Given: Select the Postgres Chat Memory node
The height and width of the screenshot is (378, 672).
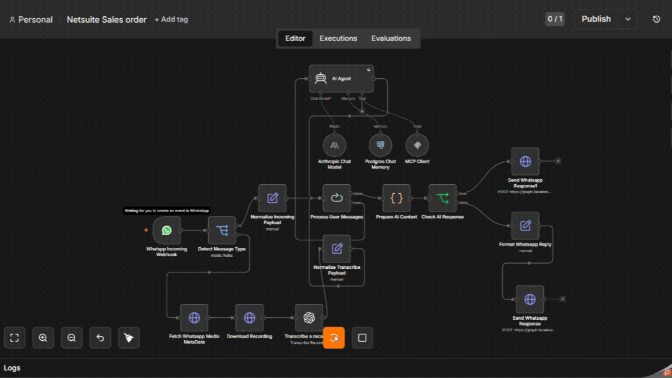Looking at the screenshot, I should pos(380,145).
